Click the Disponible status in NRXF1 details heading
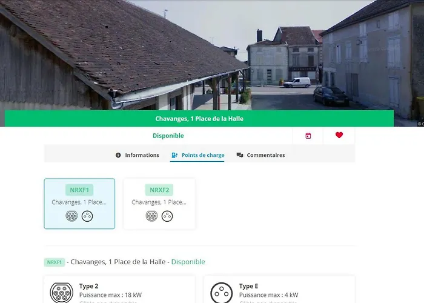The image size is (424, 303). click(x=188, y=262)
